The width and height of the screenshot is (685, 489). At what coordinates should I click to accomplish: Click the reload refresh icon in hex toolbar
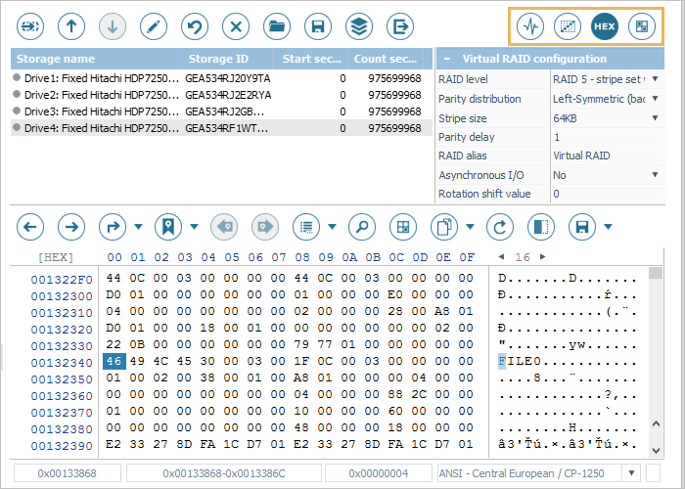[x=500, y=227]
